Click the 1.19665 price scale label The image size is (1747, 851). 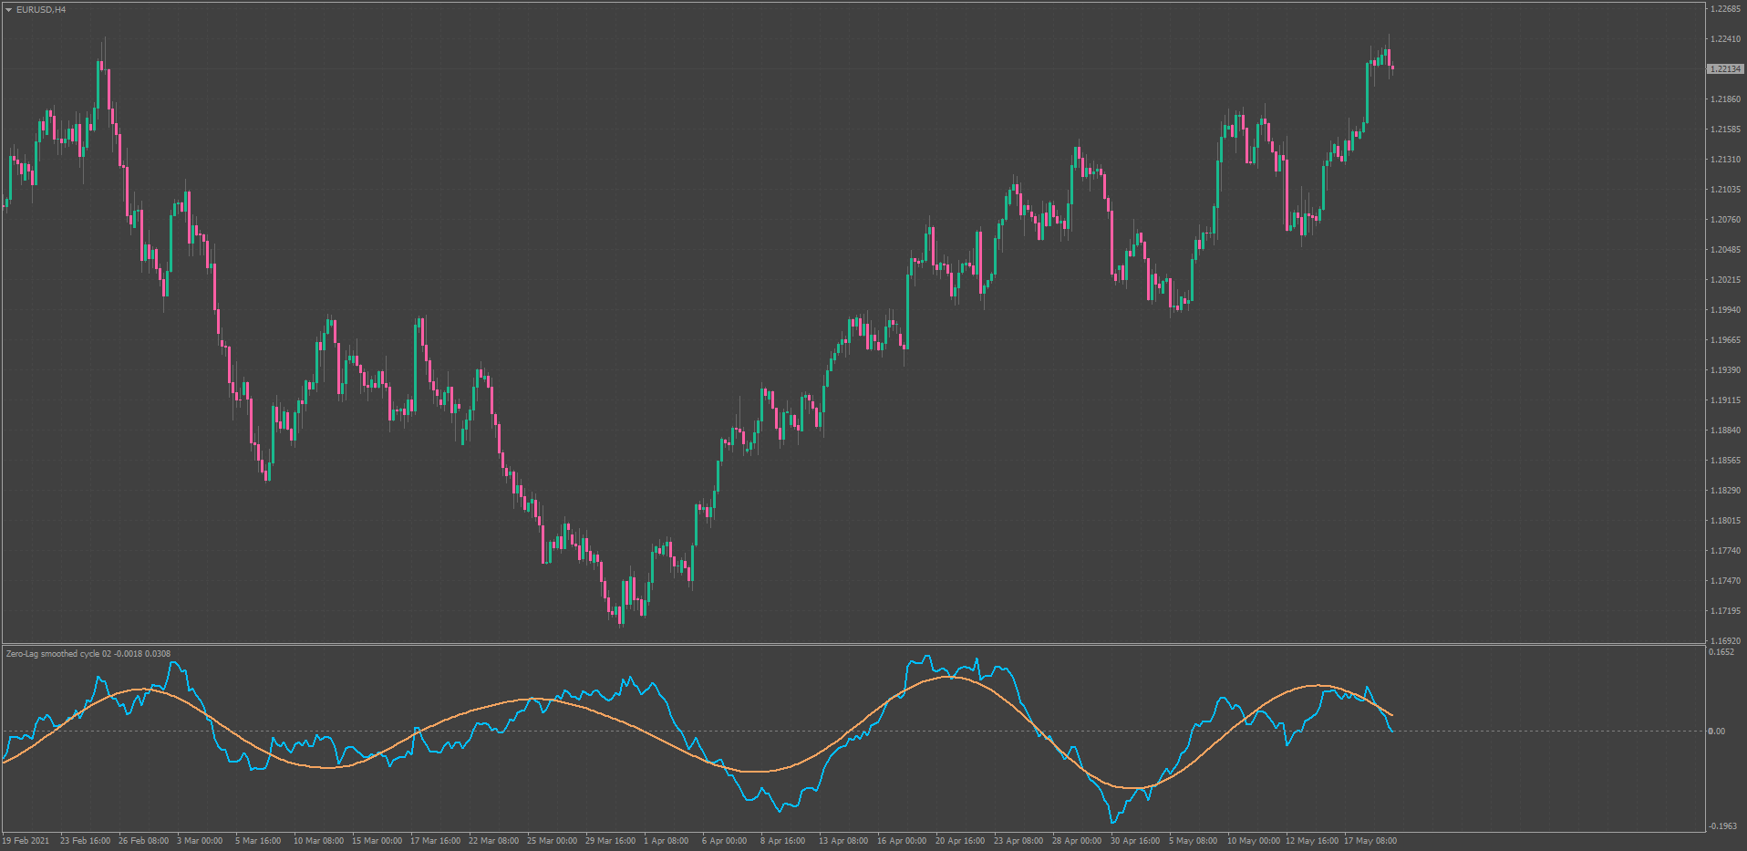[1726, 340]
